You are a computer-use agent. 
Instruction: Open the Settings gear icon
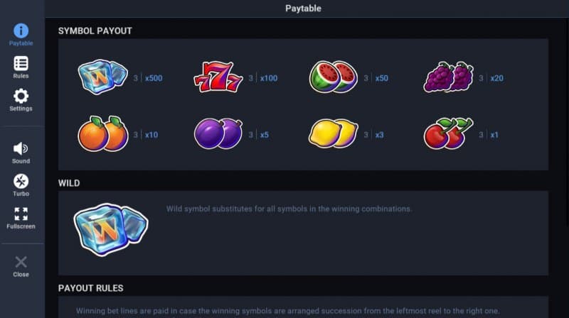21,97
